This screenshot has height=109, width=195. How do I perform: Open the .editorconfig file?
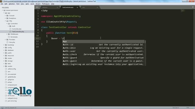[12, 69]
